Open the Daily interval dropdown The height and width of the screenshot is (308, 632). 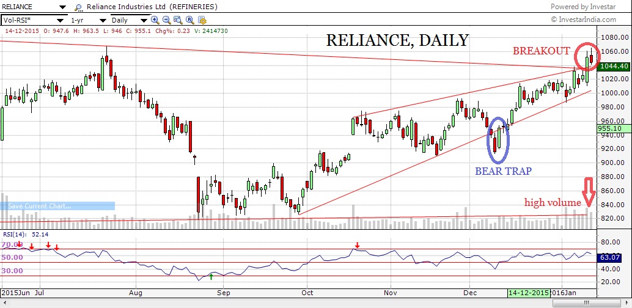point(144,20)
